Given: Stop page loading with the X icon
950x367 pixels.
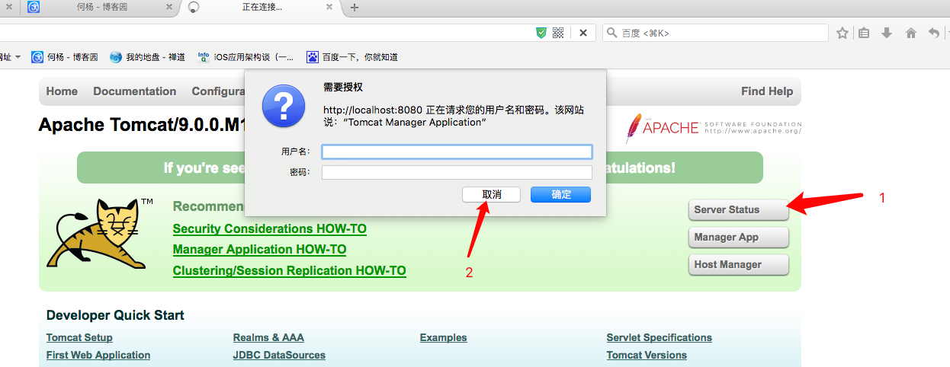Looking at the screenshot, I should [x=583, y=33].
